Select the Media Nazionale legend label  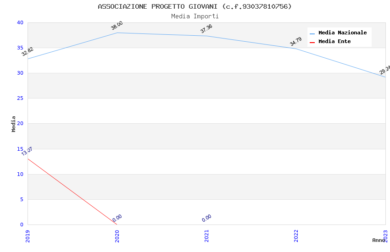coord(342,33)
